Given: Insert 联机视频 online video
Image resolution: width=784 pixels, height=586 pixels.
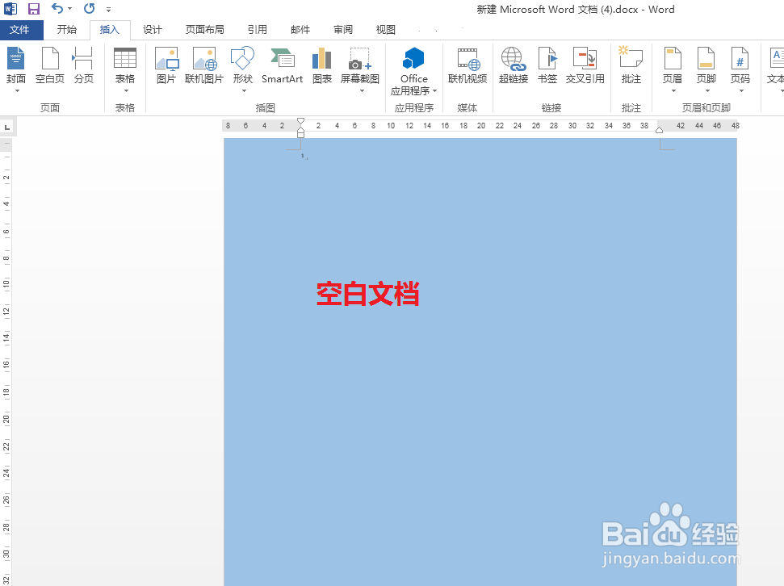Looking at the screenshot, I should coord(467,65).
